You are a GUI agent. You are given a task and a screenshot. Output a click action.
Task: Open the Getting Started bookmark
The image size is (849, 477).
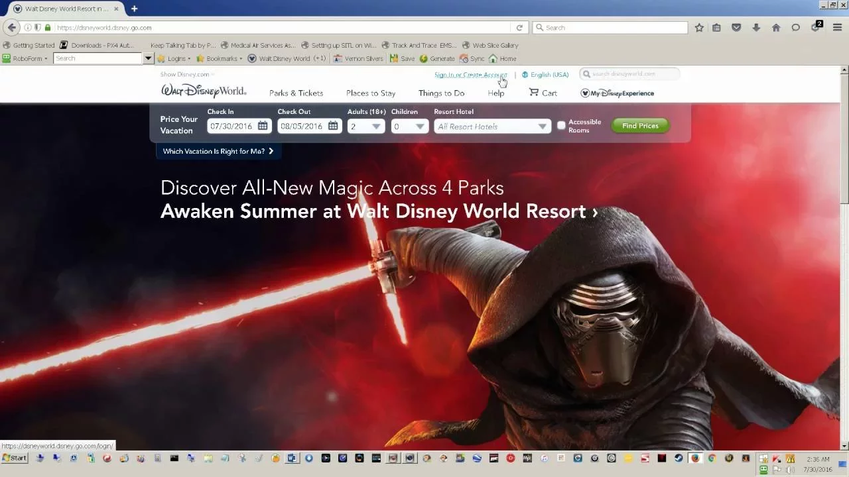(x=29, y=45)
